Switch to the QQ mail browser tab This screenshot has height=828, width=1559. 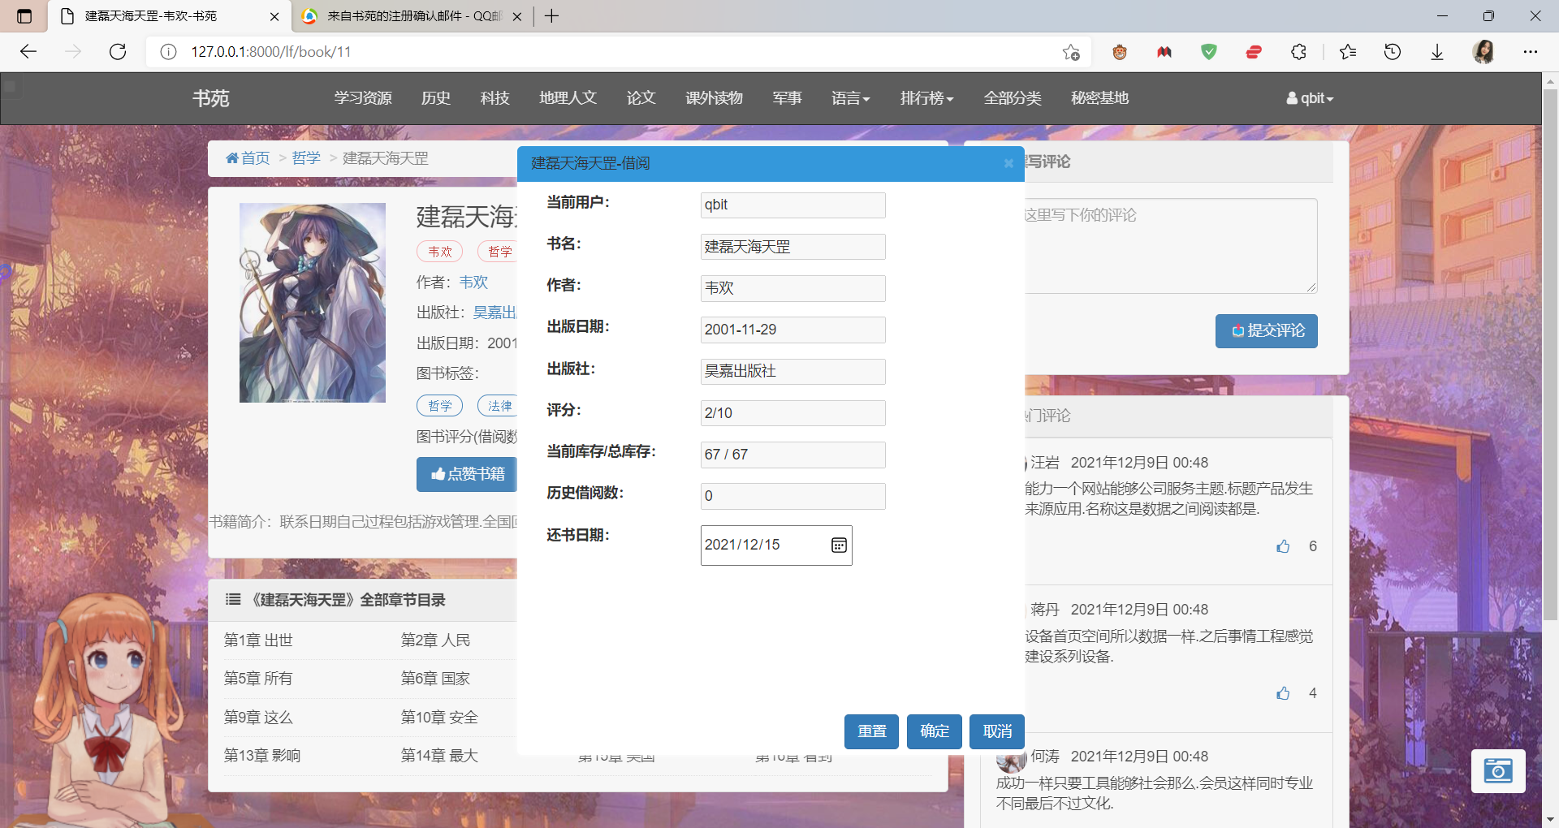click(412, 16)
